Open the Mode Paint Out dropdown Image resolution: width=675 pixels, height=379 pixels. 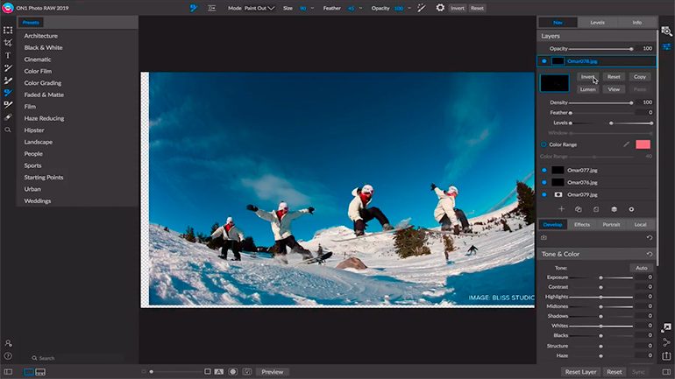259,7
